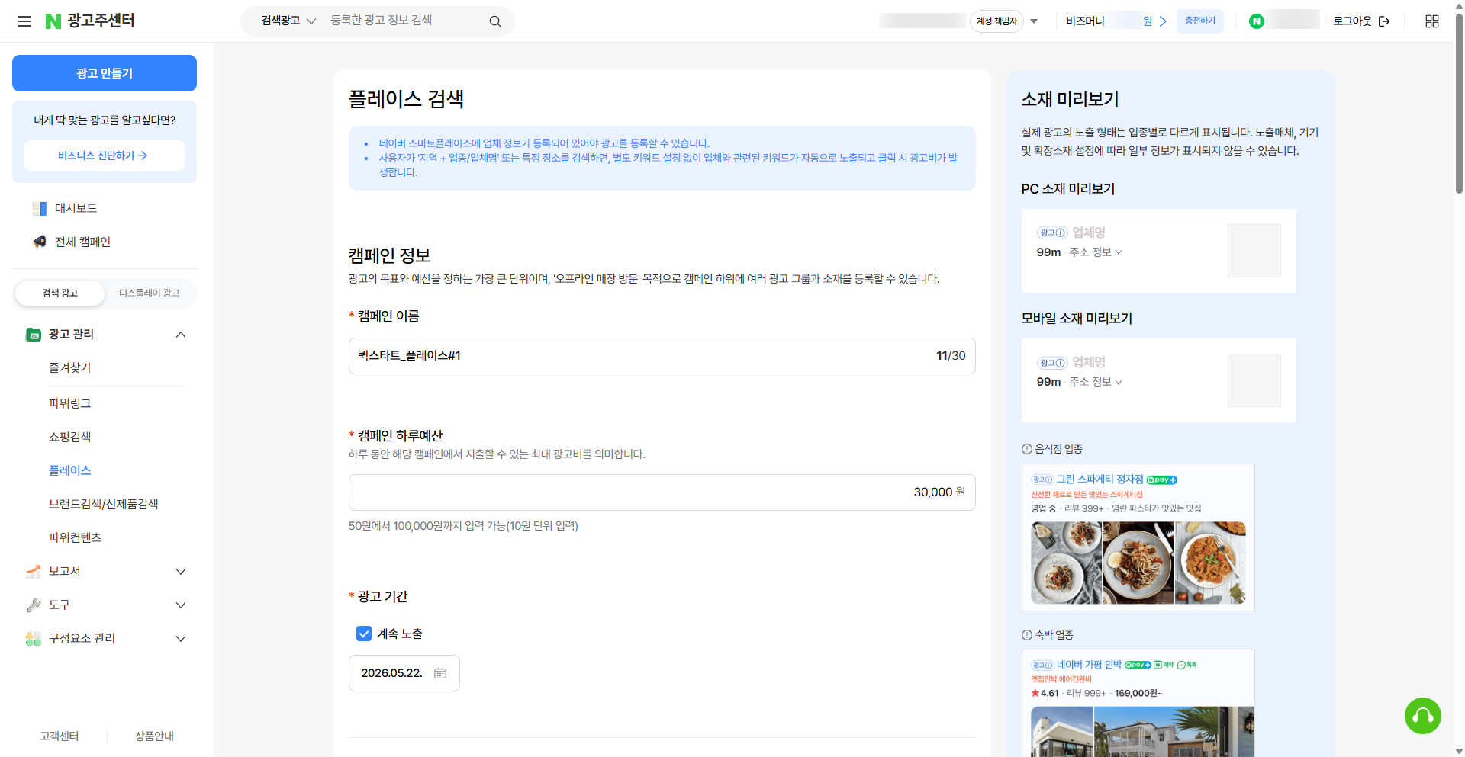Switch to the 디스플레이 광고 tab
The height and width of the screenshot is (757, 1465).
150,293
